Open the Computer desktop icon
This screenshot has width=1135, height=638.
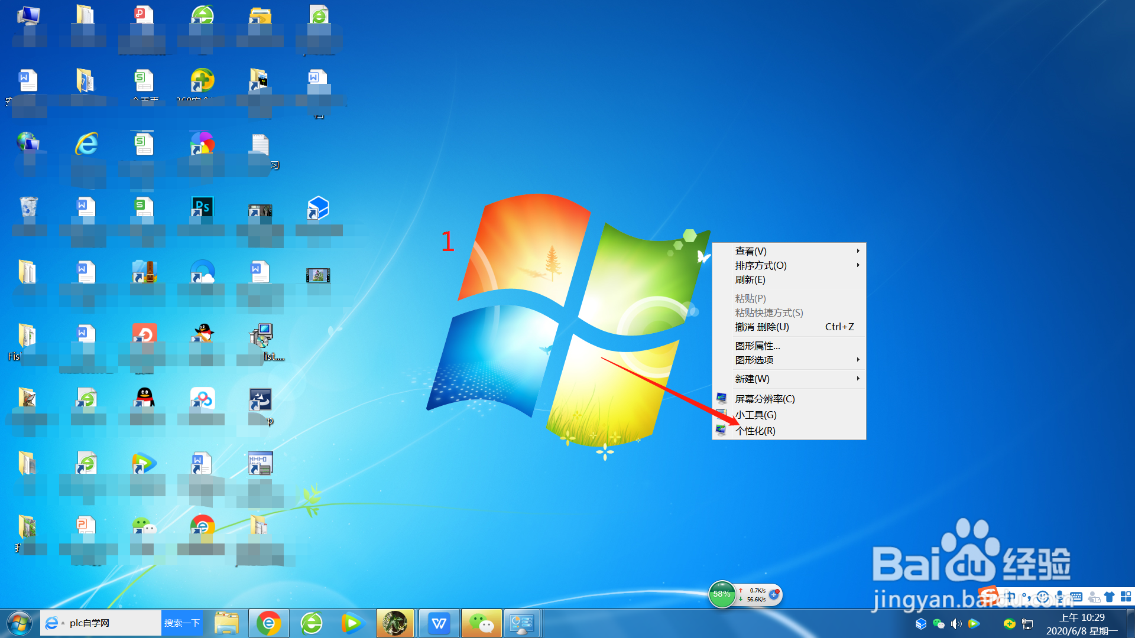point(28,16)
